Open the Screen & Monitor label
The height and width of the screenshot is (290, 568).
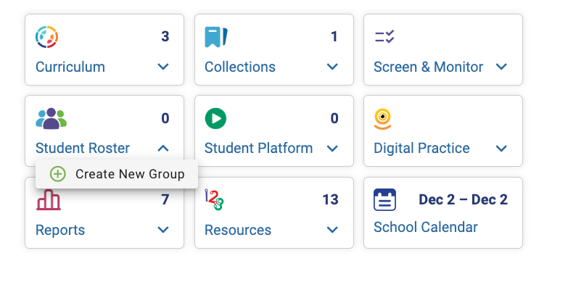click(x=428, y=67)
